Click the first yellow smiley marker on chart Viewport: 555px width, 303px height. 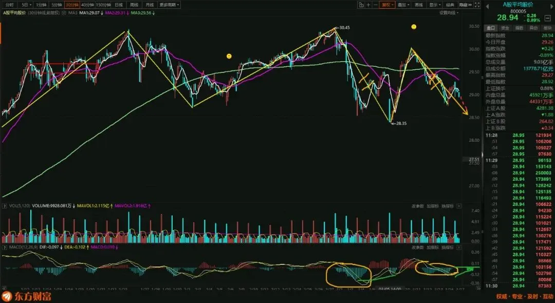[229, 56]
